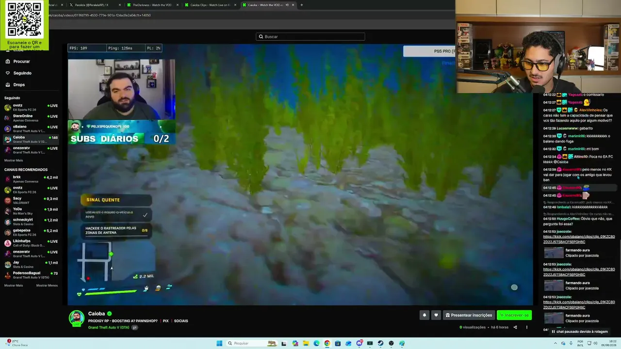Click Caioba's channel avatar below the video

point(76,318)
